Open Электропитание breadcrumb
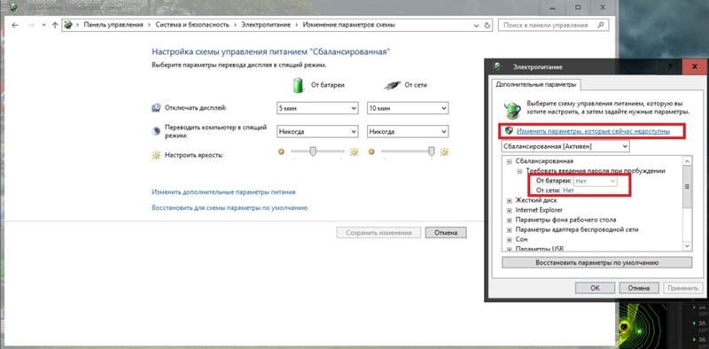The height and width of the screenshot is (349, 709). point(266,26)
